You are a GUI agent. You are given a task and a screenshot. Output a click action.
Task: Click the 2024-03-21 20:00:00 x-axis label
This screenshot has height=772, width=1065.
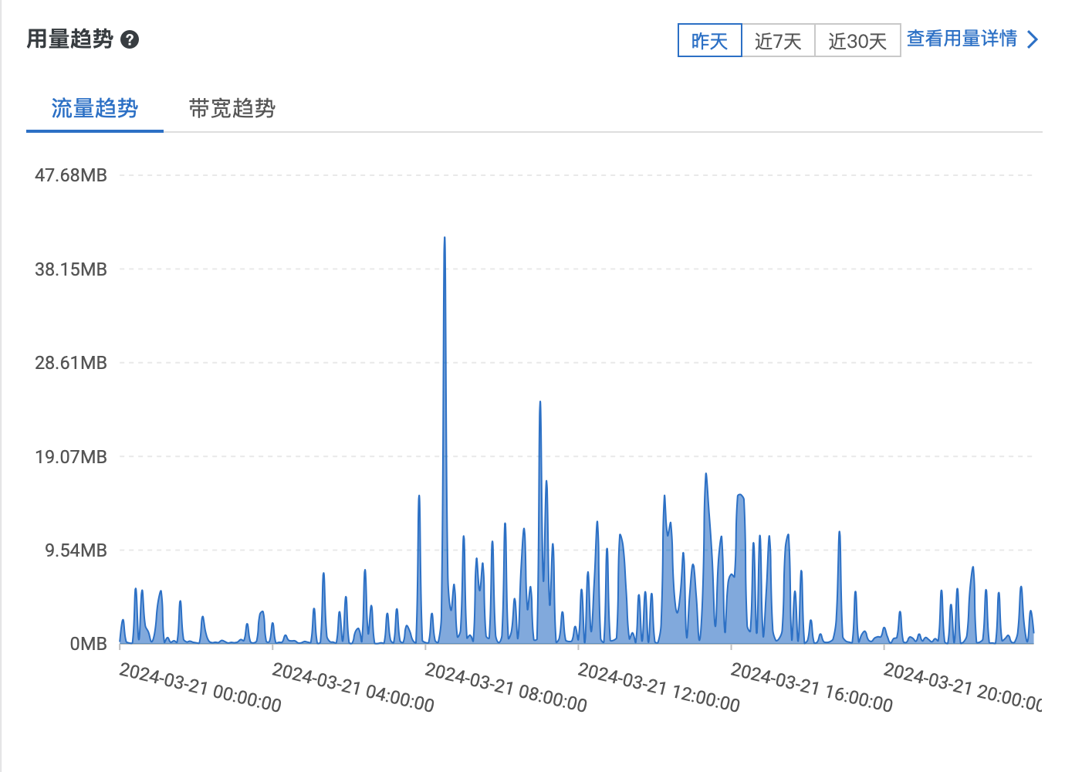pos(962,687)
